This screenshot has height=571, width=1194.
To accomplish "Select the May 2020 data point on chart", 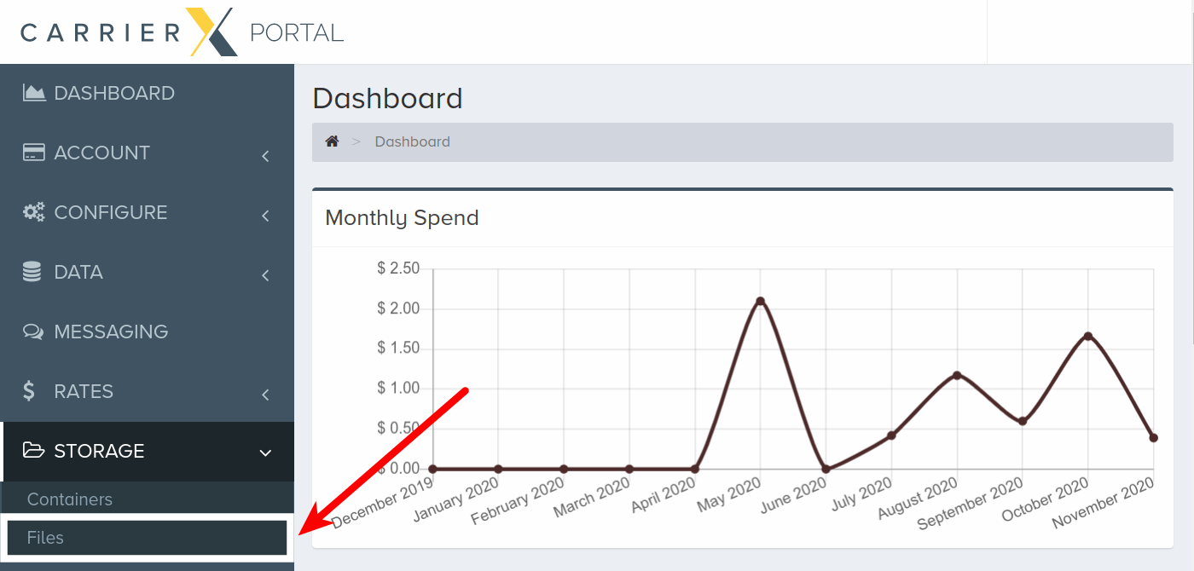I will click(760, 301).
